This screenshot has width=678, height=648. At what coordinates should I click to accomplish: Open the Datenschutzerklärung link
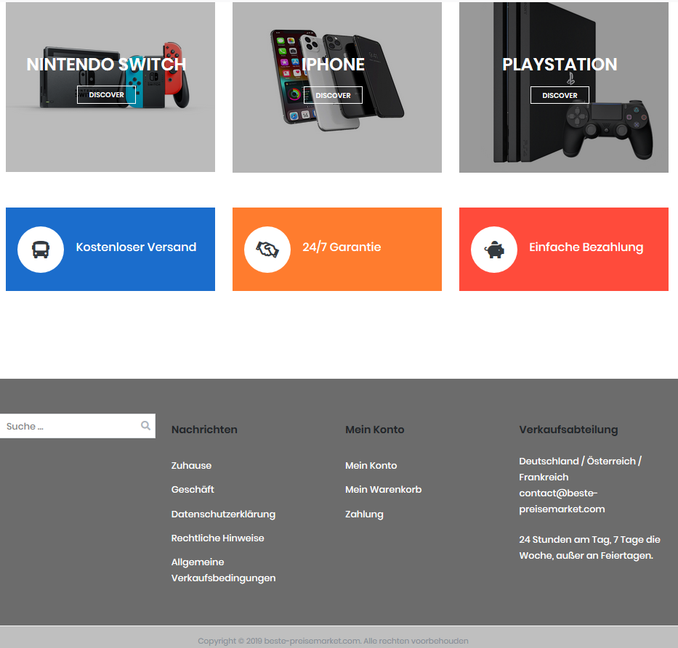point(223,514)
